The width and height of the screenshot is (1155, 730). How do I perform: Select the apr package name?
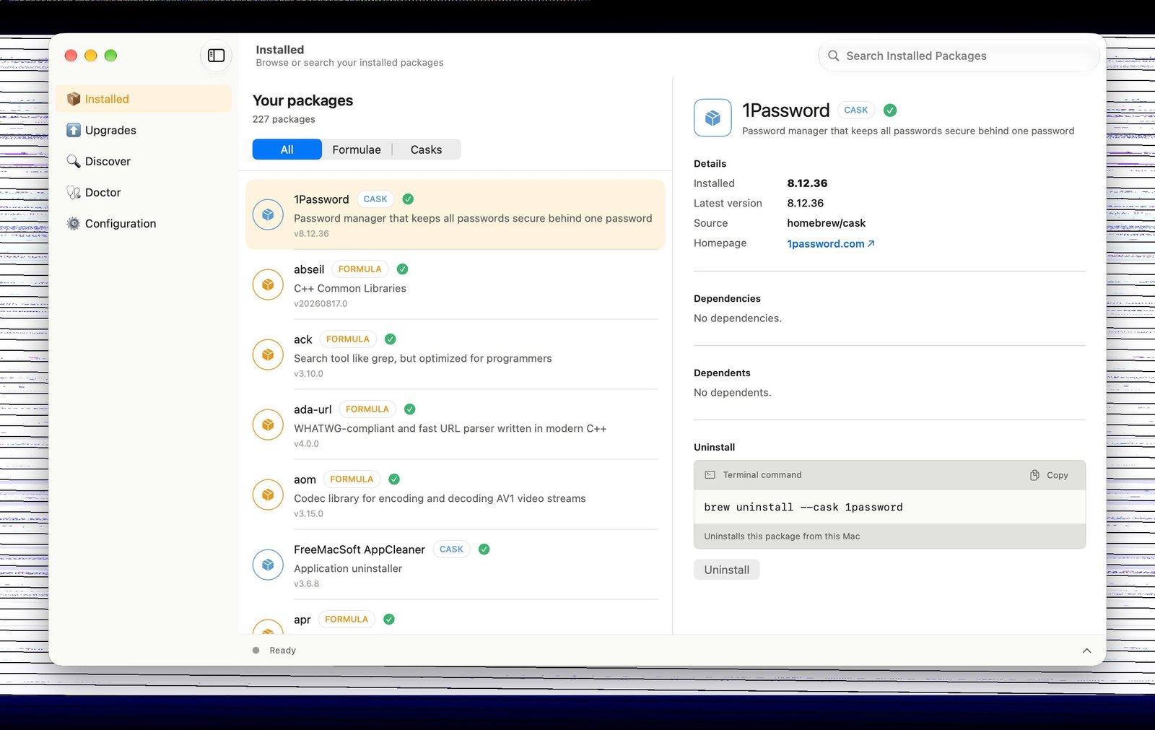[x=302, y=620]
